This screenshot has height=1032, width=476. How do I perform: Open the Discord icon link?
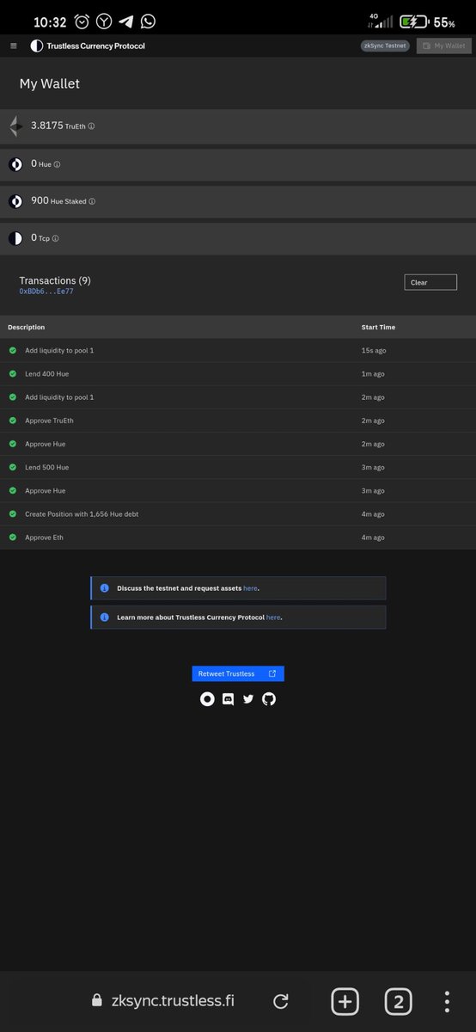[228, 699]
